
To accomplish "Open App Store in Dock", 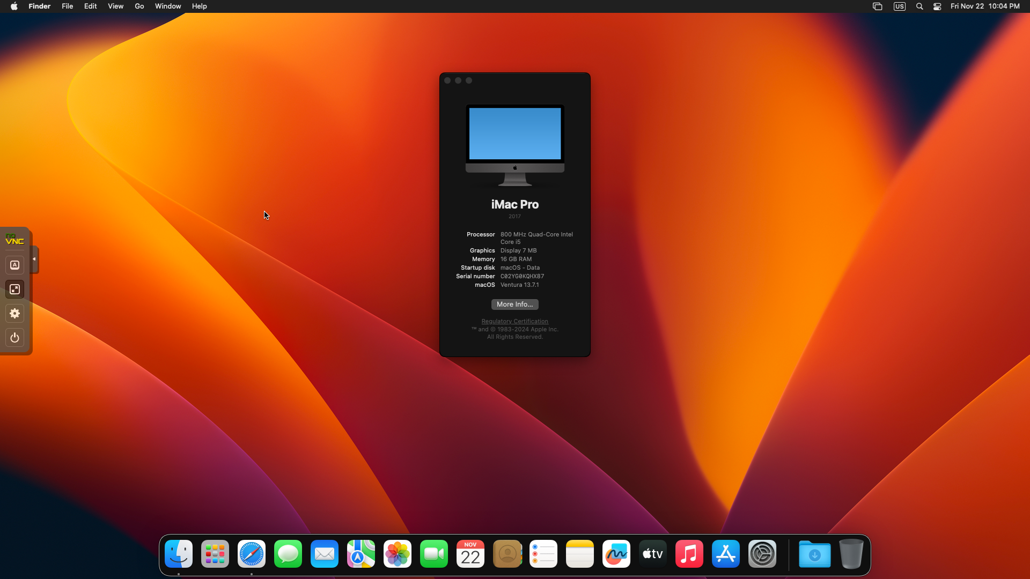I will click(726, 554).
